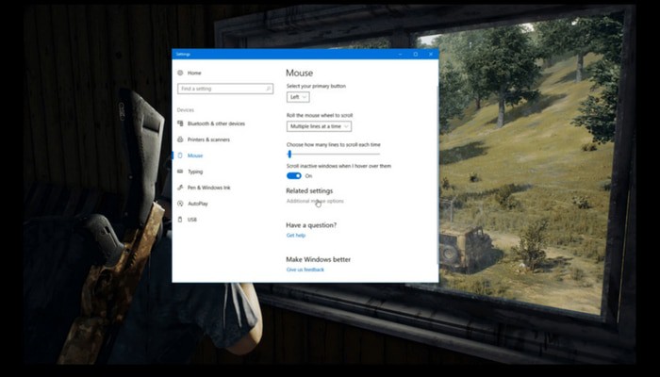
Task: Go to Settings Home
Action: pyautogui.click(x=194, y=73)
